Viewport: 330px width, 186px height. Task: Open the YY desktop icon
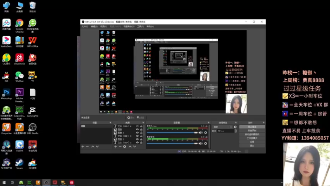point(33,76)
